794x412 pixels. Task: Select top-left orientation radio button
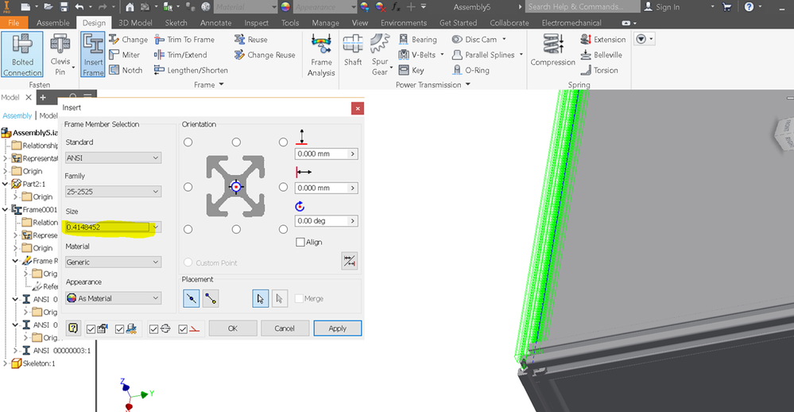(188, 142)
